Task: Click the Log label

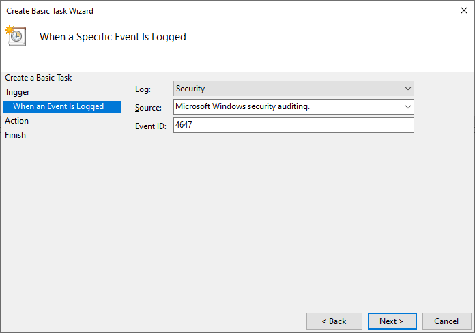Action: click(x=143, y=89)
